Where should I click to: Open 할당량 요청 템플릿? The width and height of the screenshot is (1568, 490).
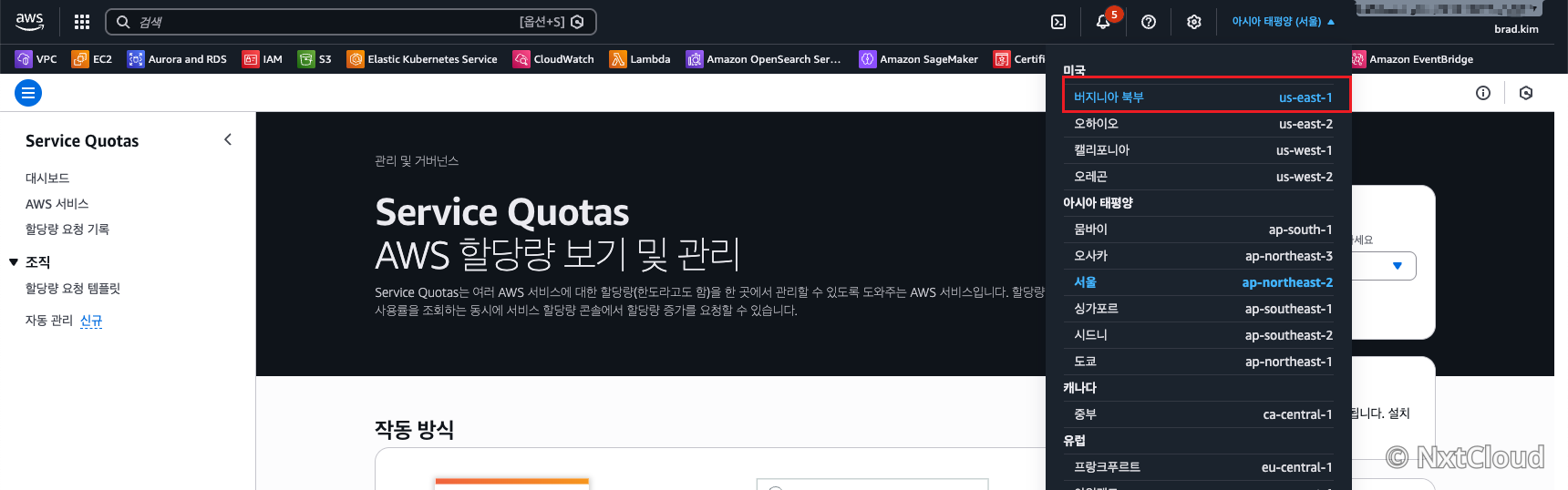click(x=73, y=289)
